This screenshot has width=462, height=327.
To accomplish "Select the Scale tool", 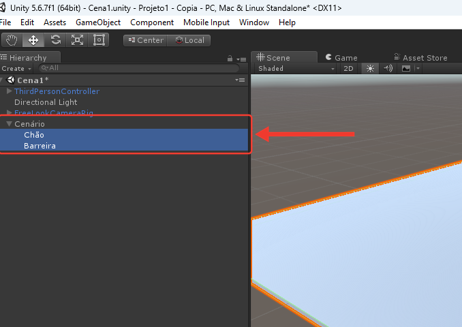I will 77,40.
